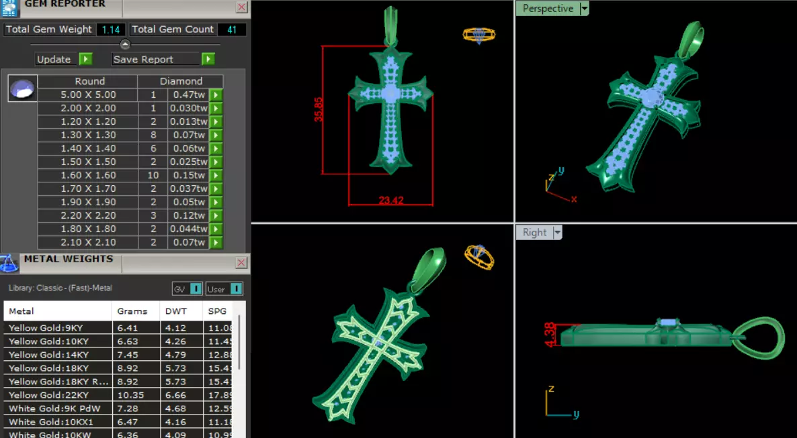
Task: Click the Save Report button
Action: pyautogui.click(x=156, y=60)
